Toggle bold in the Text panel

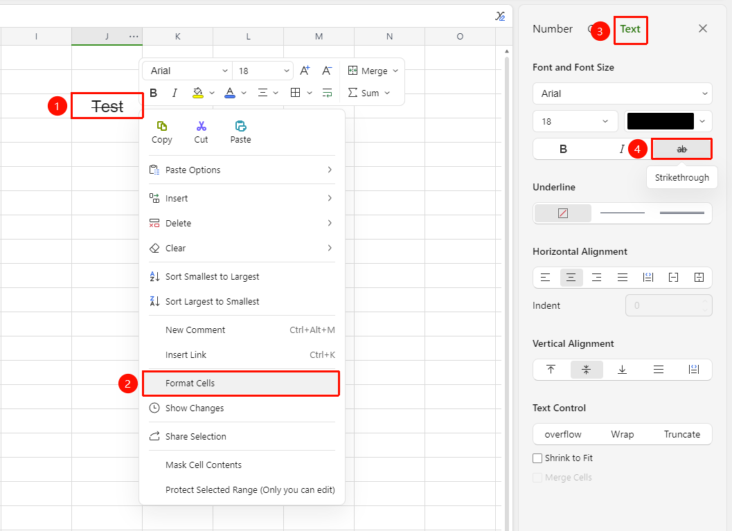tap(563, 150)
